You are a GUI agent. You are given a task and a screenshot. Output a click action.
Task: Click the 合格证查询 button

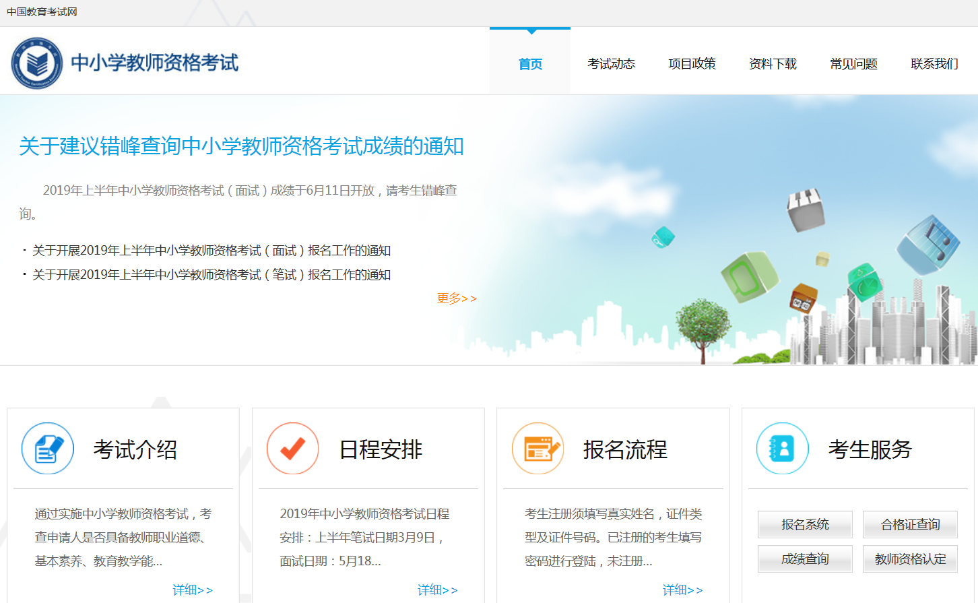[910, 524]
